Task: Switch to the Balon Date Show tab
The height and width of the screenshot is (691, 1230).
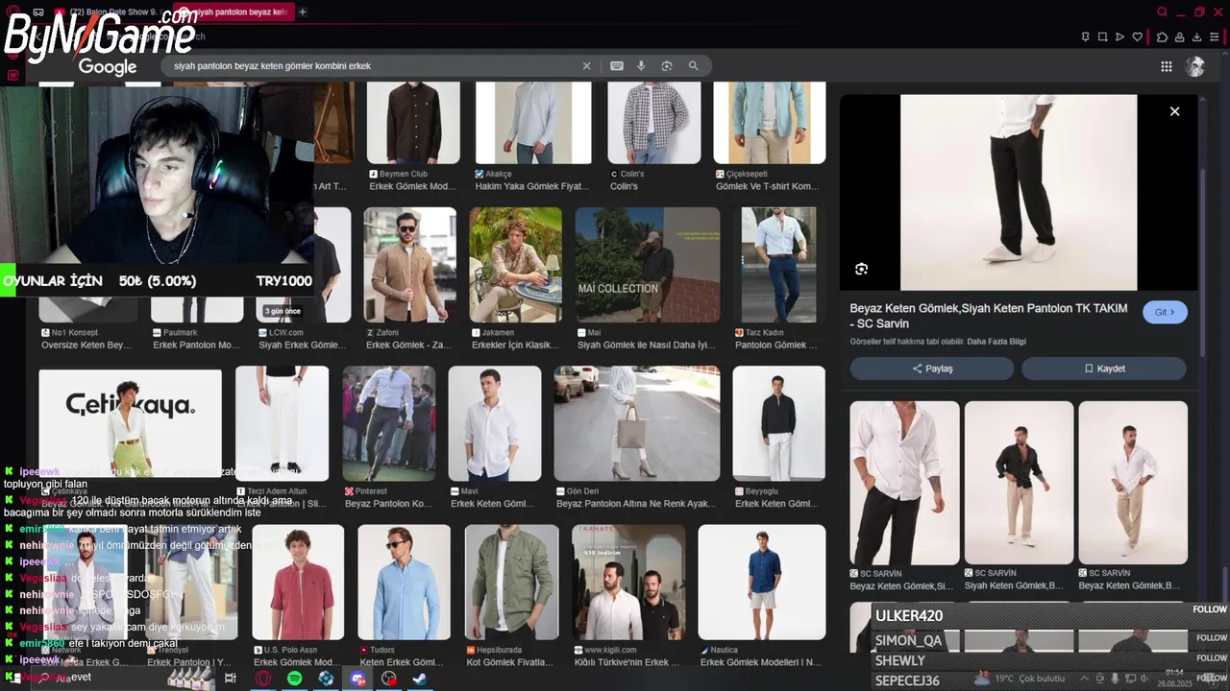Action: point(109,12)
